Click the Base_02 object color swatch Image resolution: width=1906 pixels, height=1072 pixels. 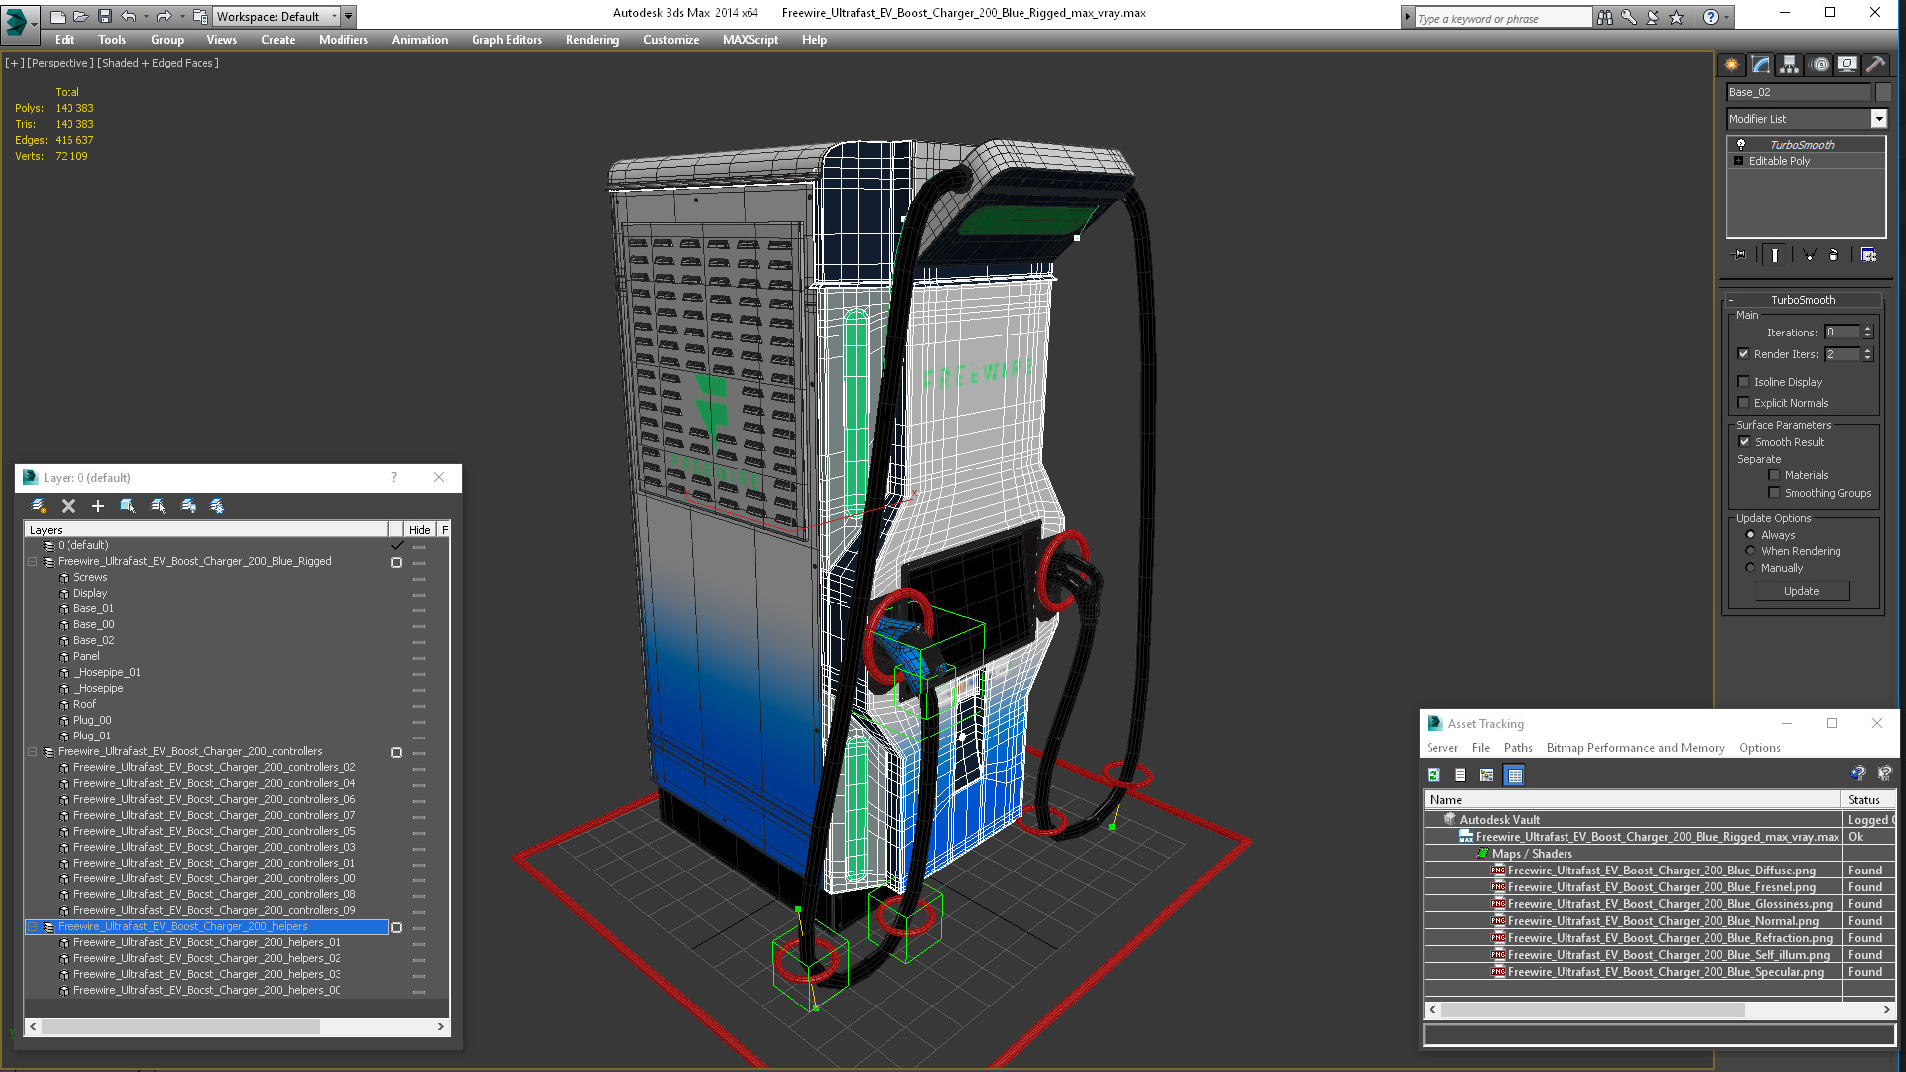pyautogui.click(x=1883, y=92)
